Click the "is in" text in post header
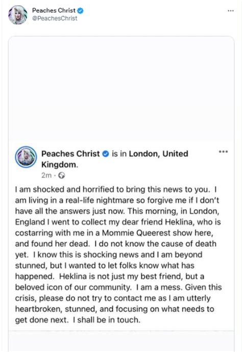Viewport: 242px width, 352px height. coord(119,154)
